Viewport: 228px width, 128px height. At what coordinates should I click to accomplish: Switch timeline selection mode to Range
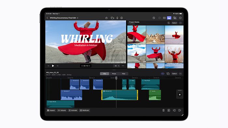(114, 74)
